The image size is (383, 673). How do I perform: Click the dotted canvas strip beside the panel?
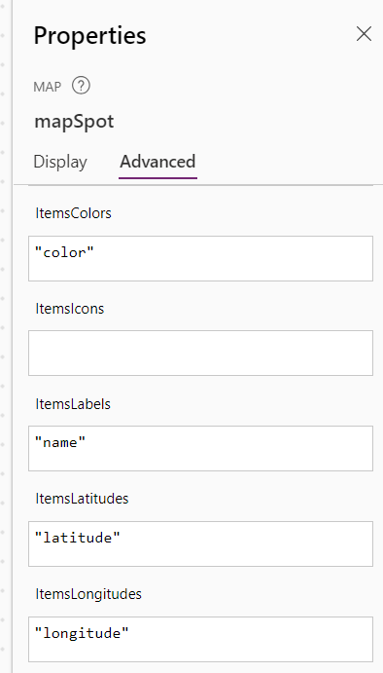[x=5, y=337]
